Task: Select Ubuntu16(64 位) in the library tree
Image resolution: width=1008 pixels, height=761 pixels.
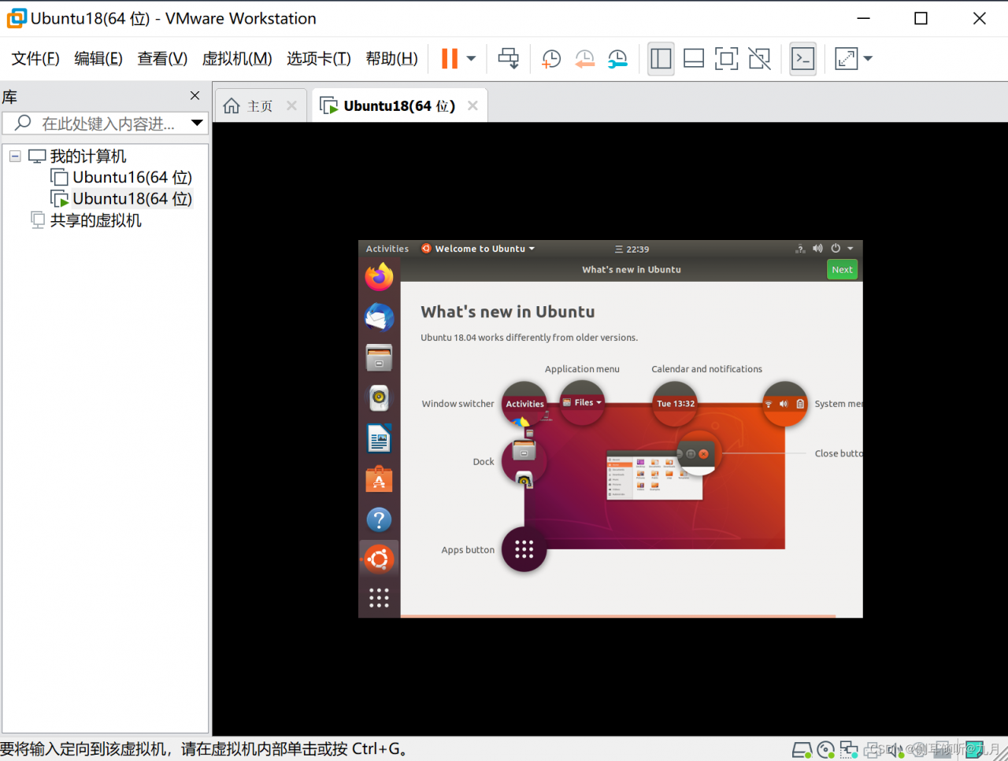Action: pos(132,178)
